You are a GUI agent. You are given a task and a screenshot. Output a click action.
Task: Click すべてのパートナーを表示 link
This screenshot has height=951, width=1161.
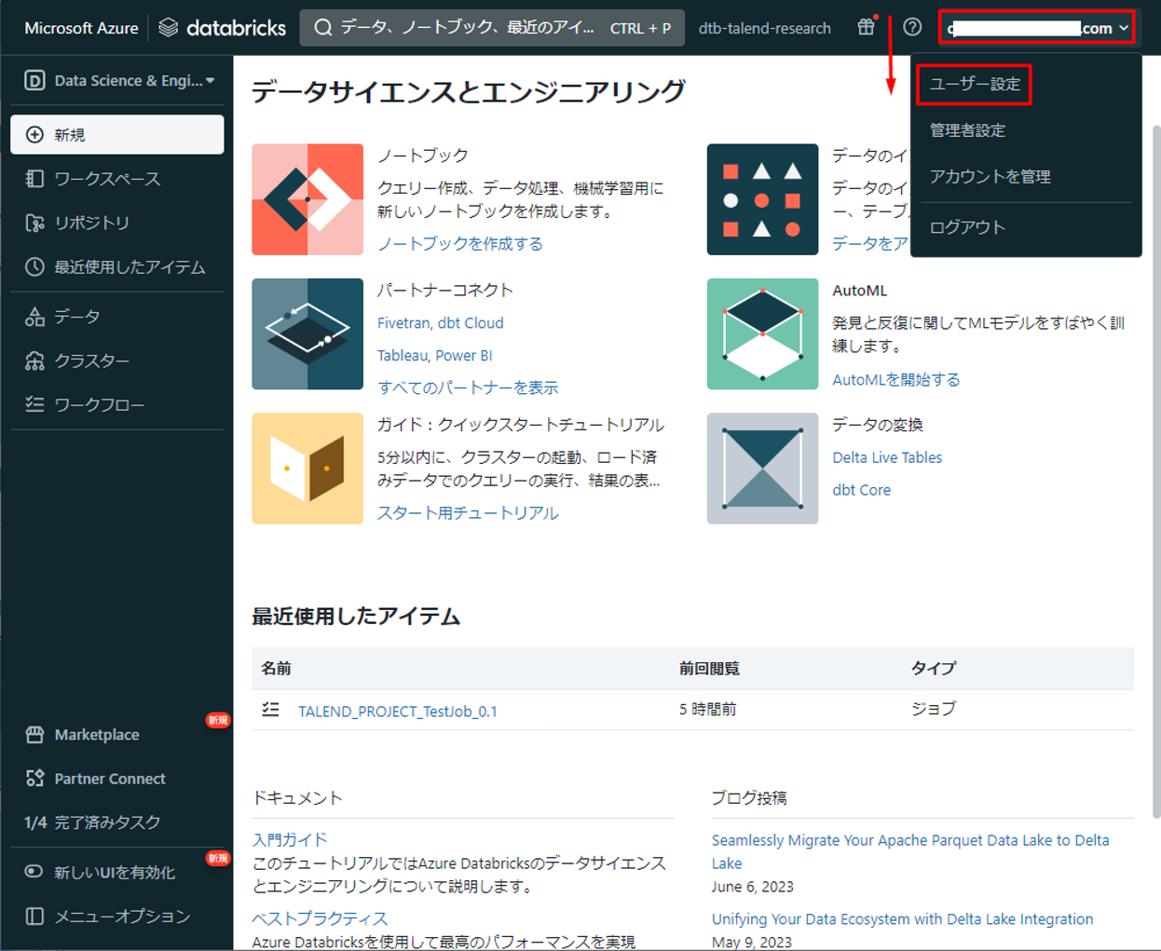point(468,387)
